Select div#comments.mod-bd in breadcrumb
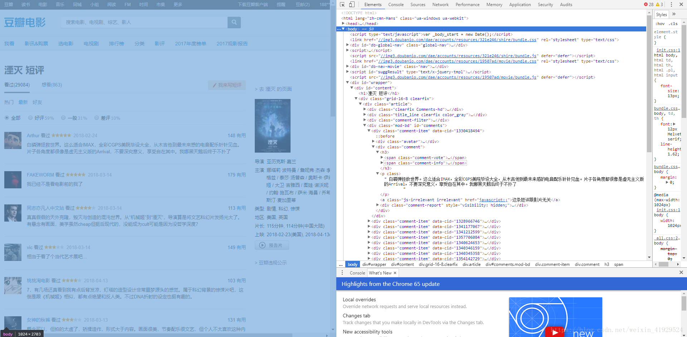This screenshot has height=337, width=687. (507, 264)
